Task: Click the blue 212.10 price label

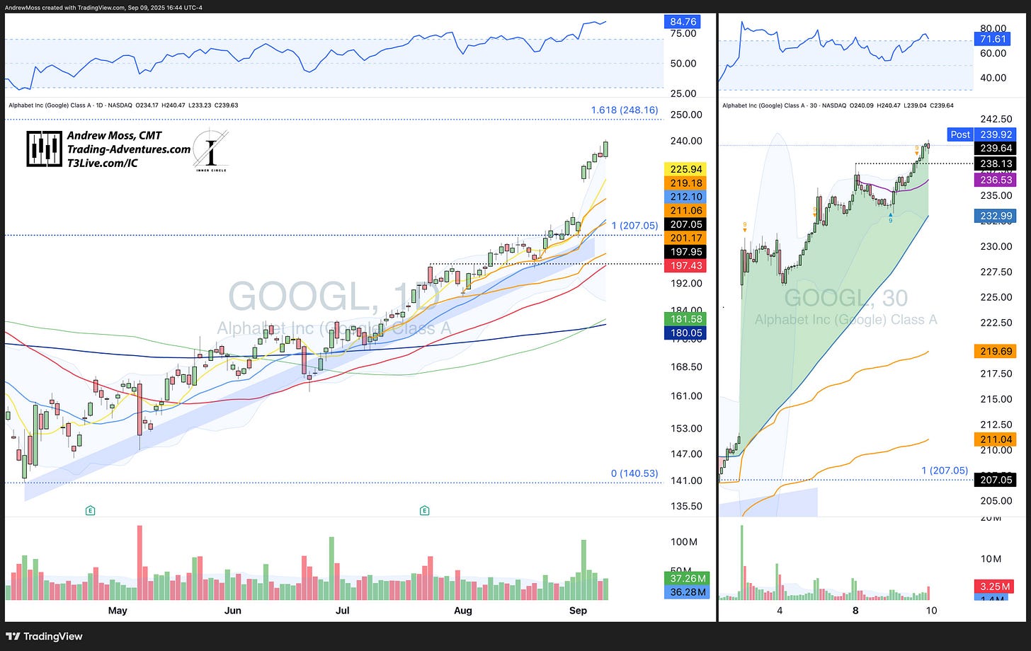Action: [685, 197]
